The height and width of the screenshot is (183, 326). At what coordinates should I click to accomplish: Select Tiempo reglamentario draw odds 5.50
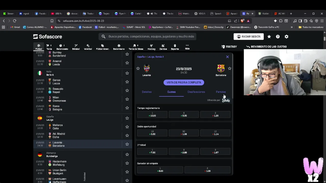tap(184, 114)
